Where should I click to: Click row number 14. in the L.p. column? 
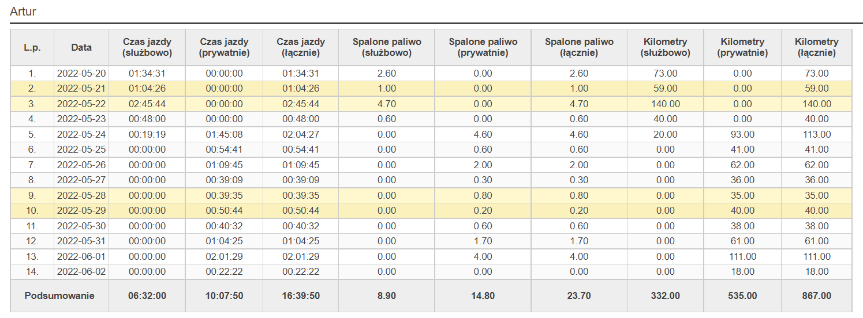32,272
